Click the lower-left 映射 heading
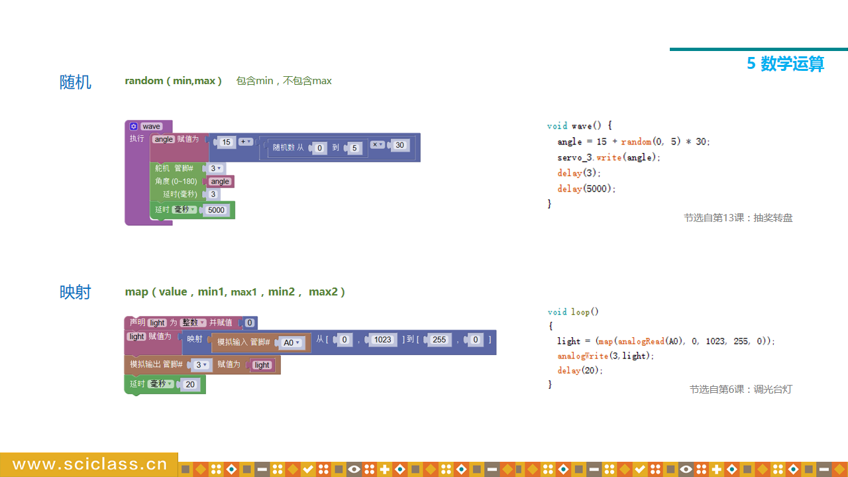848x477 pixels. (76, 292)
